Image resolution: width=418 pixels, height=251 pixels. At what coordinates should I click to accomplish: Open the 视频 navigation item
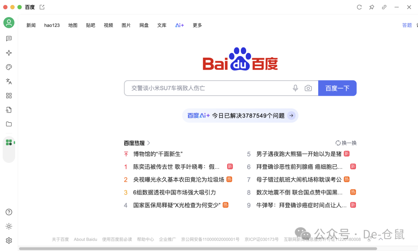[108, 25]
